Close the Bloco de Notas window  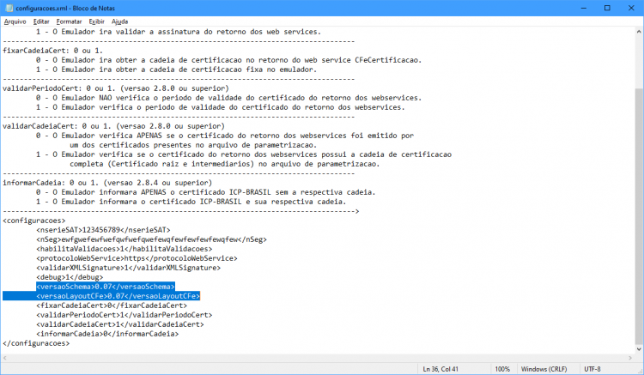[x=631, y=9]
